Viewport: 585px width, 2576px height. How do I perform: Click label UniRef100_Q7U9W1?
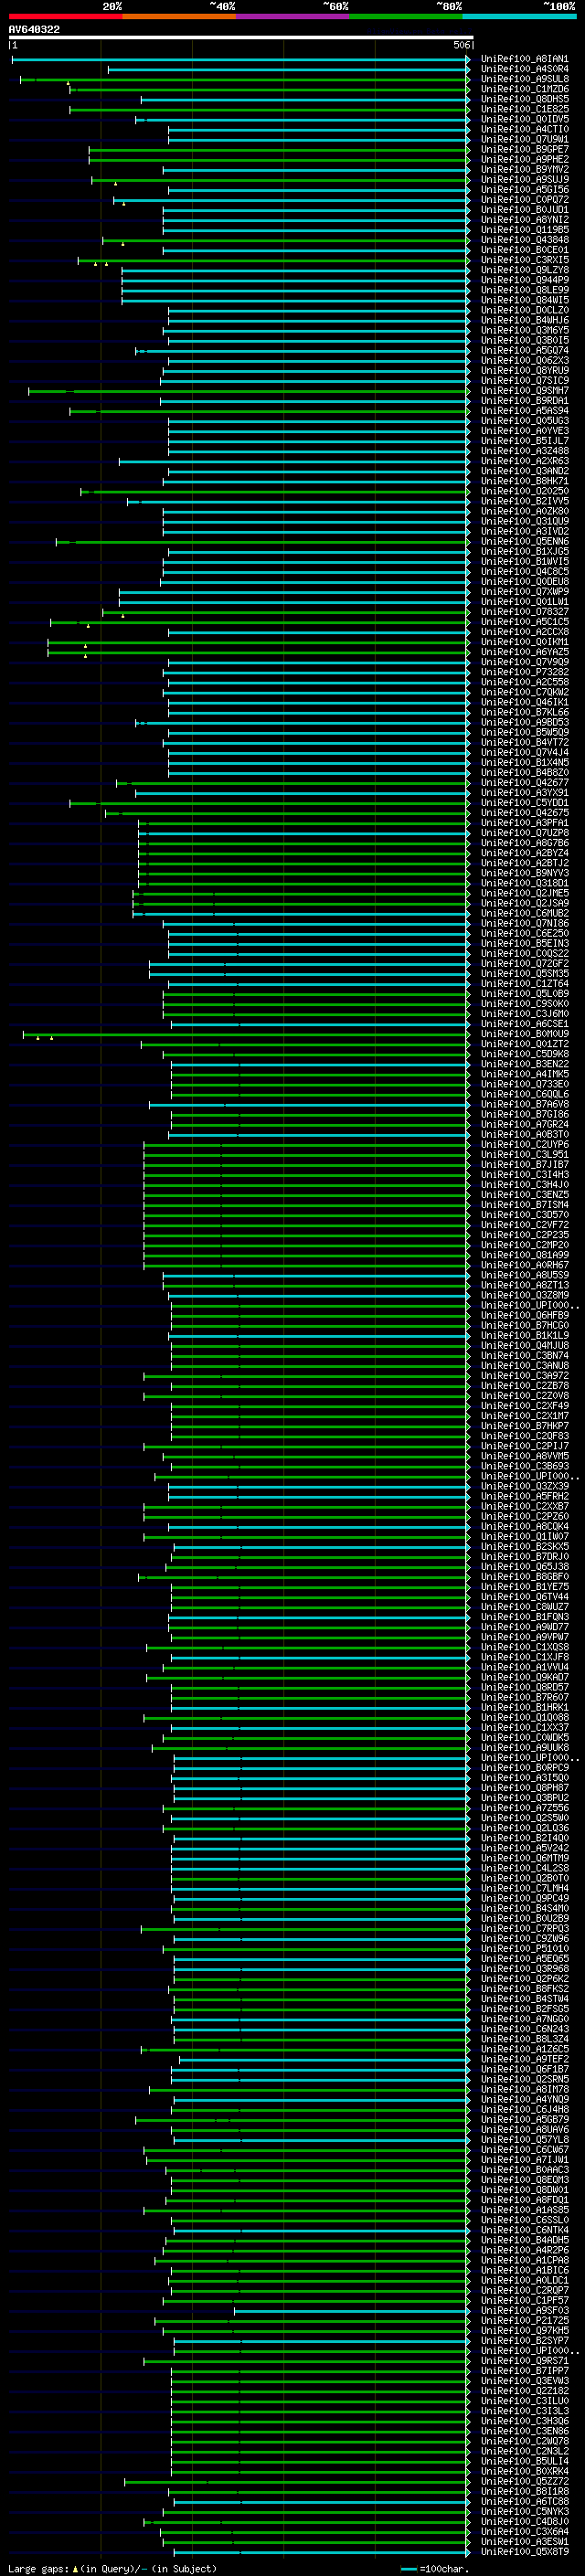click(524, 139)
